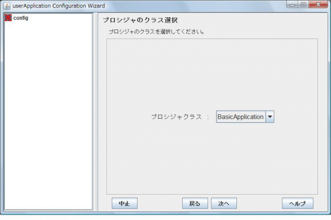Click the 次へ (Next) button
This screenshot has width=331, height=220.
[x=224, y=203]
